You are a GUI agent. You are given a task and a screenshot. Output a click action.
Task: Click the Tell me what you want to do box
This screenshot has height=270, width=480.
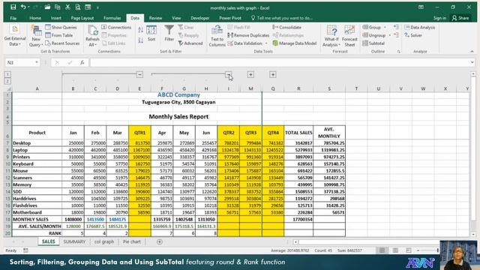(282, 18)
